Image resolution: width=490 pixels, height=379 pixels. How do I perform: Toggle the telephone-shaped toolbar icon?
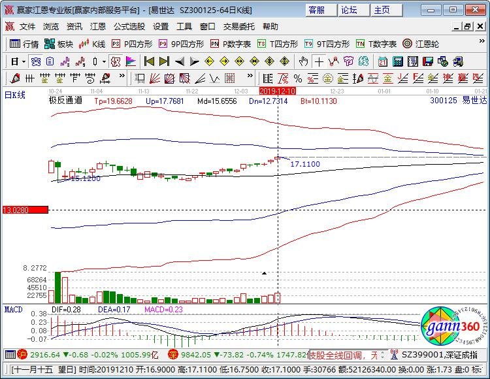point(36,61)
